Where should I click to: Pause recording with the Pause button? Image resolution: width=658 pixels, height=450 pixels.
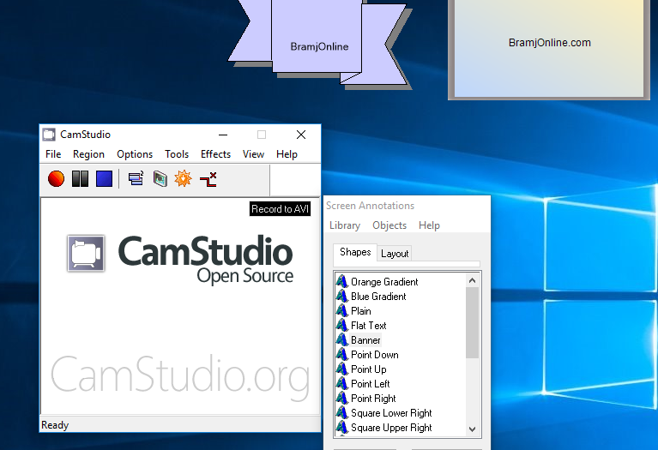80,178
